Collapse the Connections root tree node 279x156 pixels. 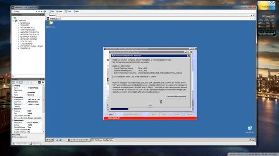13,21
